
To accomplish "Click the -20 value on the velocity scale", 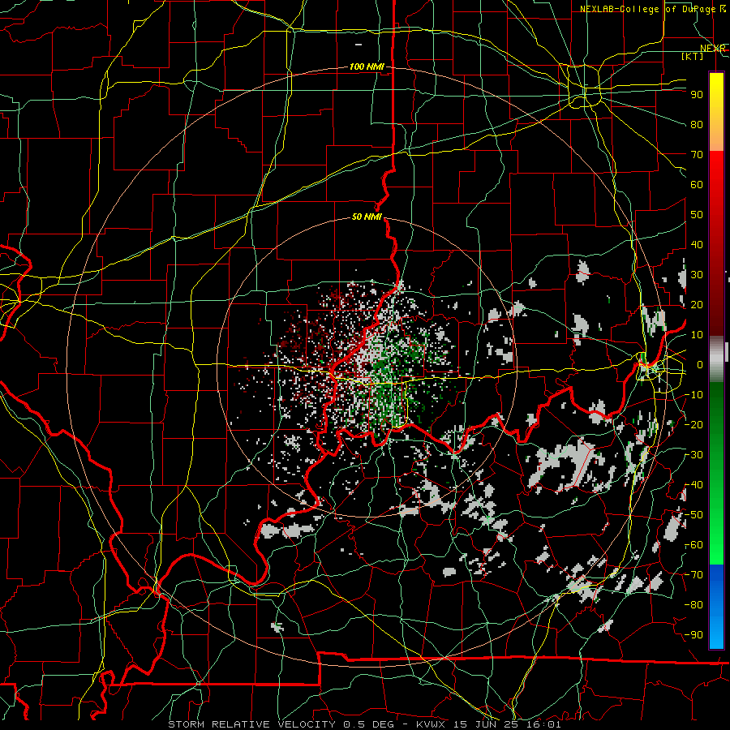I will point(693,425).
